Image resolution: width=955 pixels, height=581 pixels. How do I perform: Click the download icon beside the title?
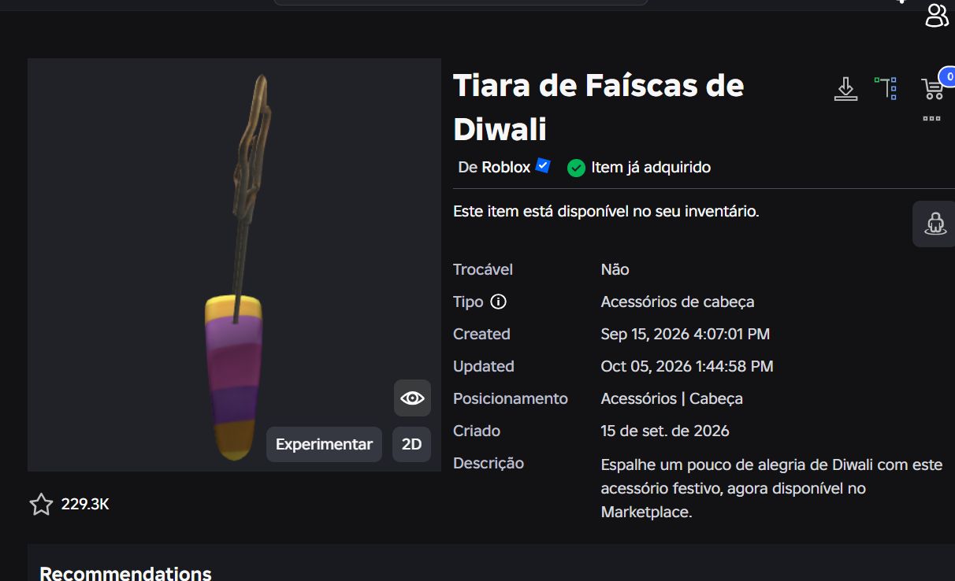click(x=845, y=89)
